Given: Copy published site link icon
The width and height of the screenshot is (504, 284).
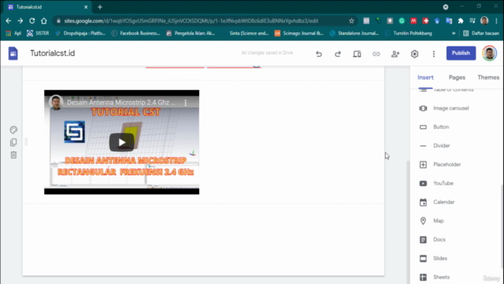Looking at the screenshot, I should click(x=376, y=54).
